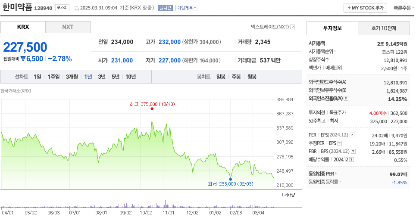This screenshot has width=416, height=217.
Task: Click the 10/02 date axis label
Action: coord(146,213)
